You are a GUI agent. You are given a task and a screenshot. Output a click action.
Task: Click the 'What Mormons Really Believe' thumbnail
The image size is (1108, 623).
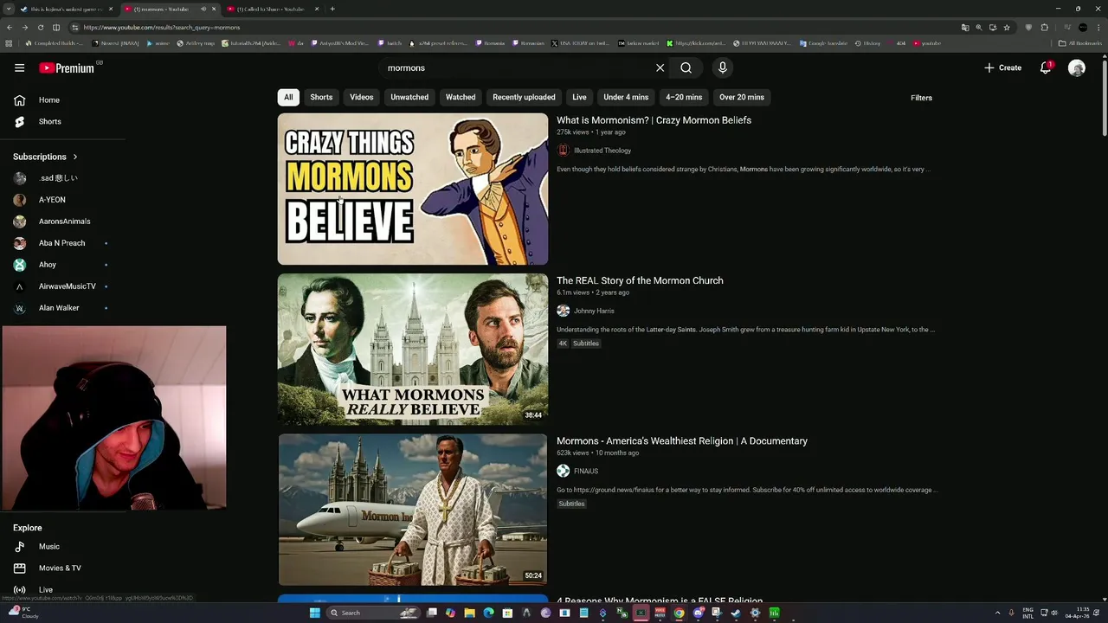coord(413,350)
